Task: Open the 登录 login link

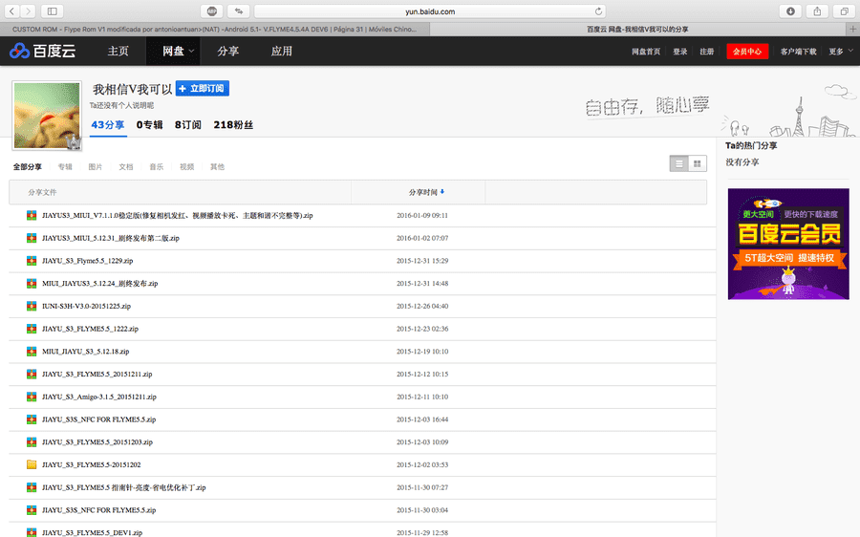Action: click(680, 51)
